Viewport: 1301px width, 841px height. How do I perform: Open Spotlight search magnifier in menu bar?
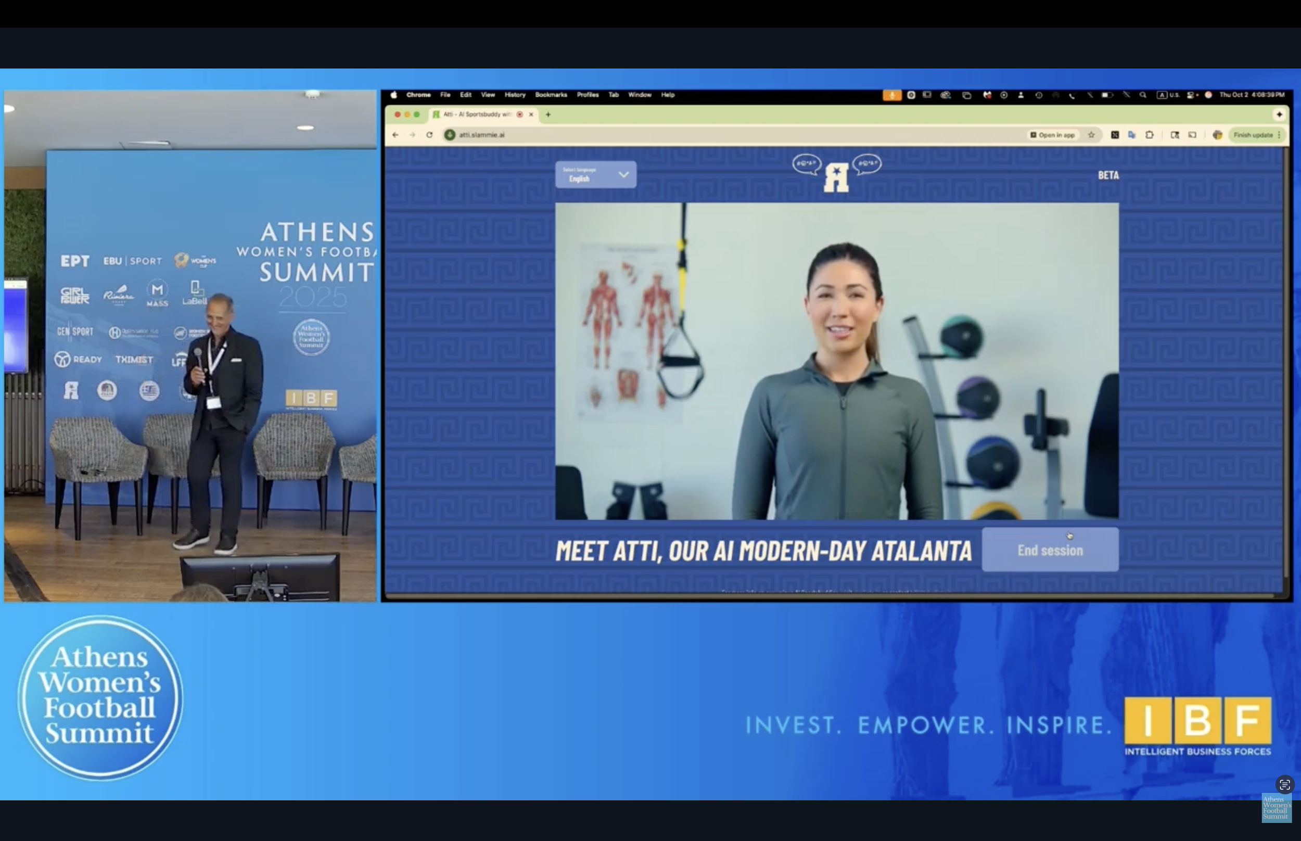(x=1143, y=95)
